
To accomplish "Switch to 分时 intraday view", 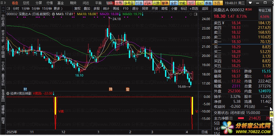I will 16,9.
